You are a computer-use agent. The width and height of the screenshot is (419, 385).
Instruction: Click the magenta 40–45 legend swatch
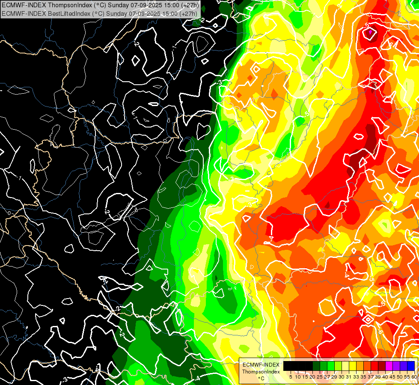point(389,366)
